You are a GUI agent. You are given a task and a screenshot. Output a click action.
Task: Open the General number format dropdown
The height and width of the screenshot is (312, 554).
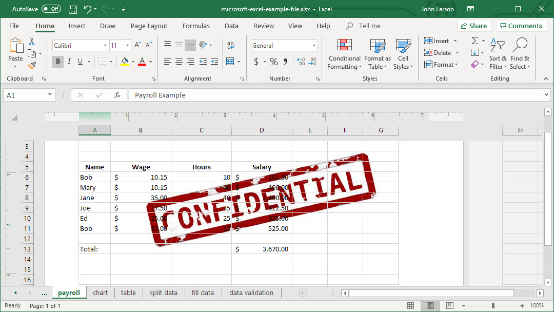[314, 46]
